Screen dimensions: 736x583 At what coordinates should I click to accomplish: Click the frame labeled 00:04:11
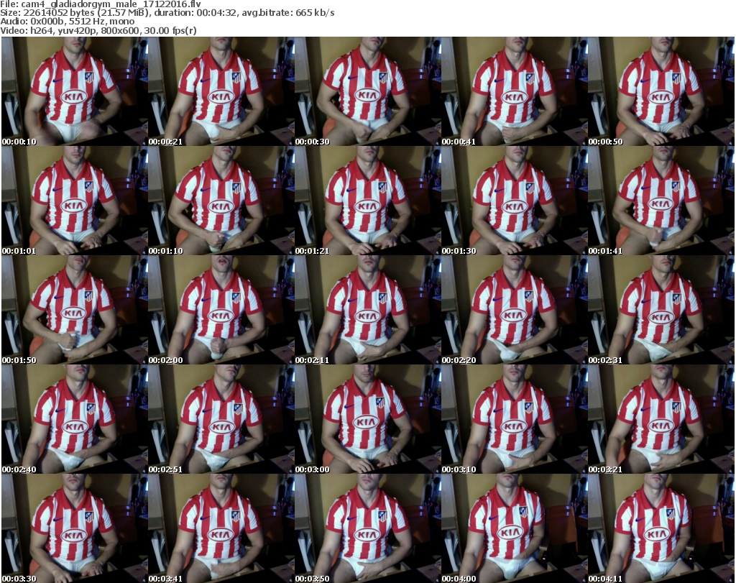click(x=661, y=528)
